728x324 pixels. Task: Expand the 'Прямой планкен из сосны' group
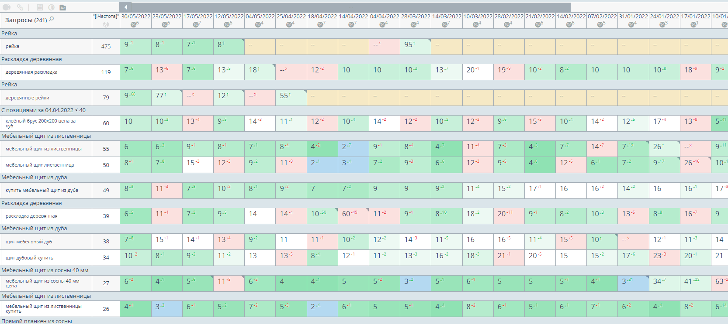tap(37, 321)
